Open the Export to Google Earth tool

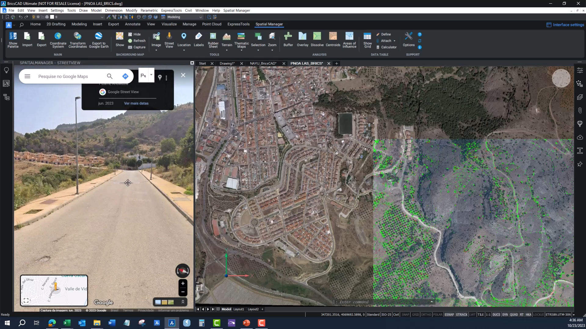(98, 40)
